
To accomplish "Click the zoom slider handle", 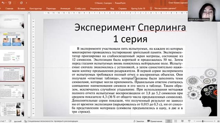I will point(203,121).
